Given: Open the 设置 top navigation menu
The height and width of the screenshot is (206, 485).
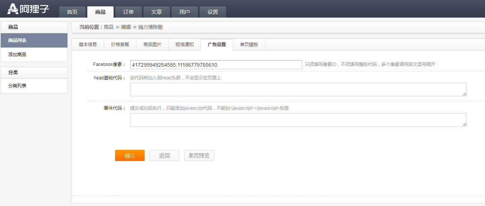Looking at the screenshot, I should click(213, 12).
